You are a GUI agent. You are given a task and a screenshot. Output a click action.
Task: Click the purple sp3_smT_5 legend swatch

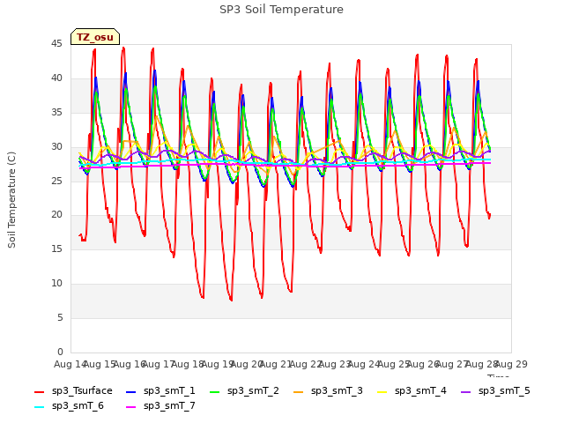pyautogui.click(x=466, y=391)
